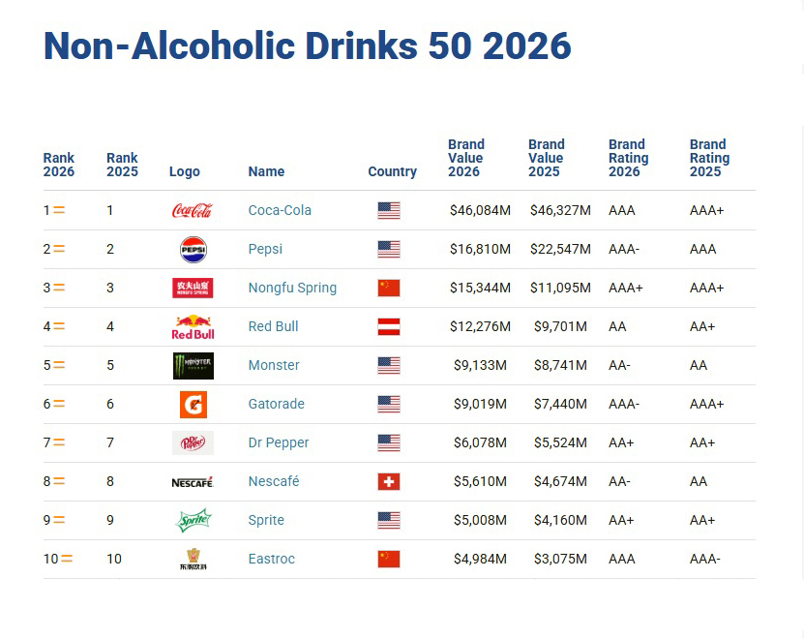Open the Gatorade brand link

[277, 404]
